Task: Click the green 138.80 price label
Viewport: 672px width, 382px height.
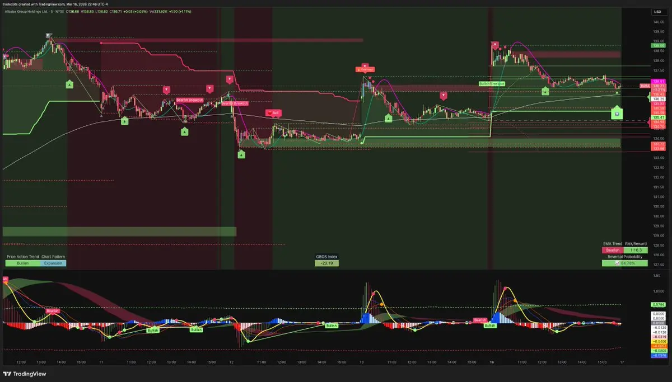Action: point(657,45)
